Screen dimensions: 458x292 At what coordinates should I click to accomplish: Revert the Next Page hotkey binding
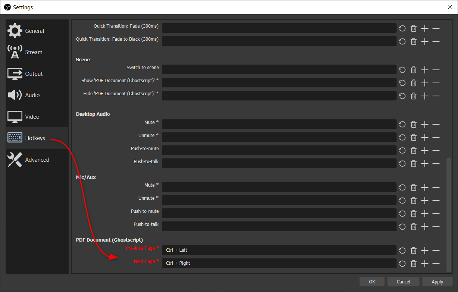click(402, 263)
